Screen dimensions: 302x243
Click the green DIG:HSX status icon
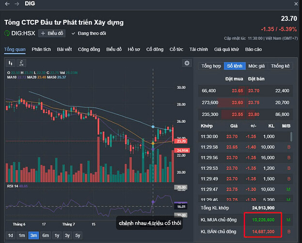(x=7, y=33)
